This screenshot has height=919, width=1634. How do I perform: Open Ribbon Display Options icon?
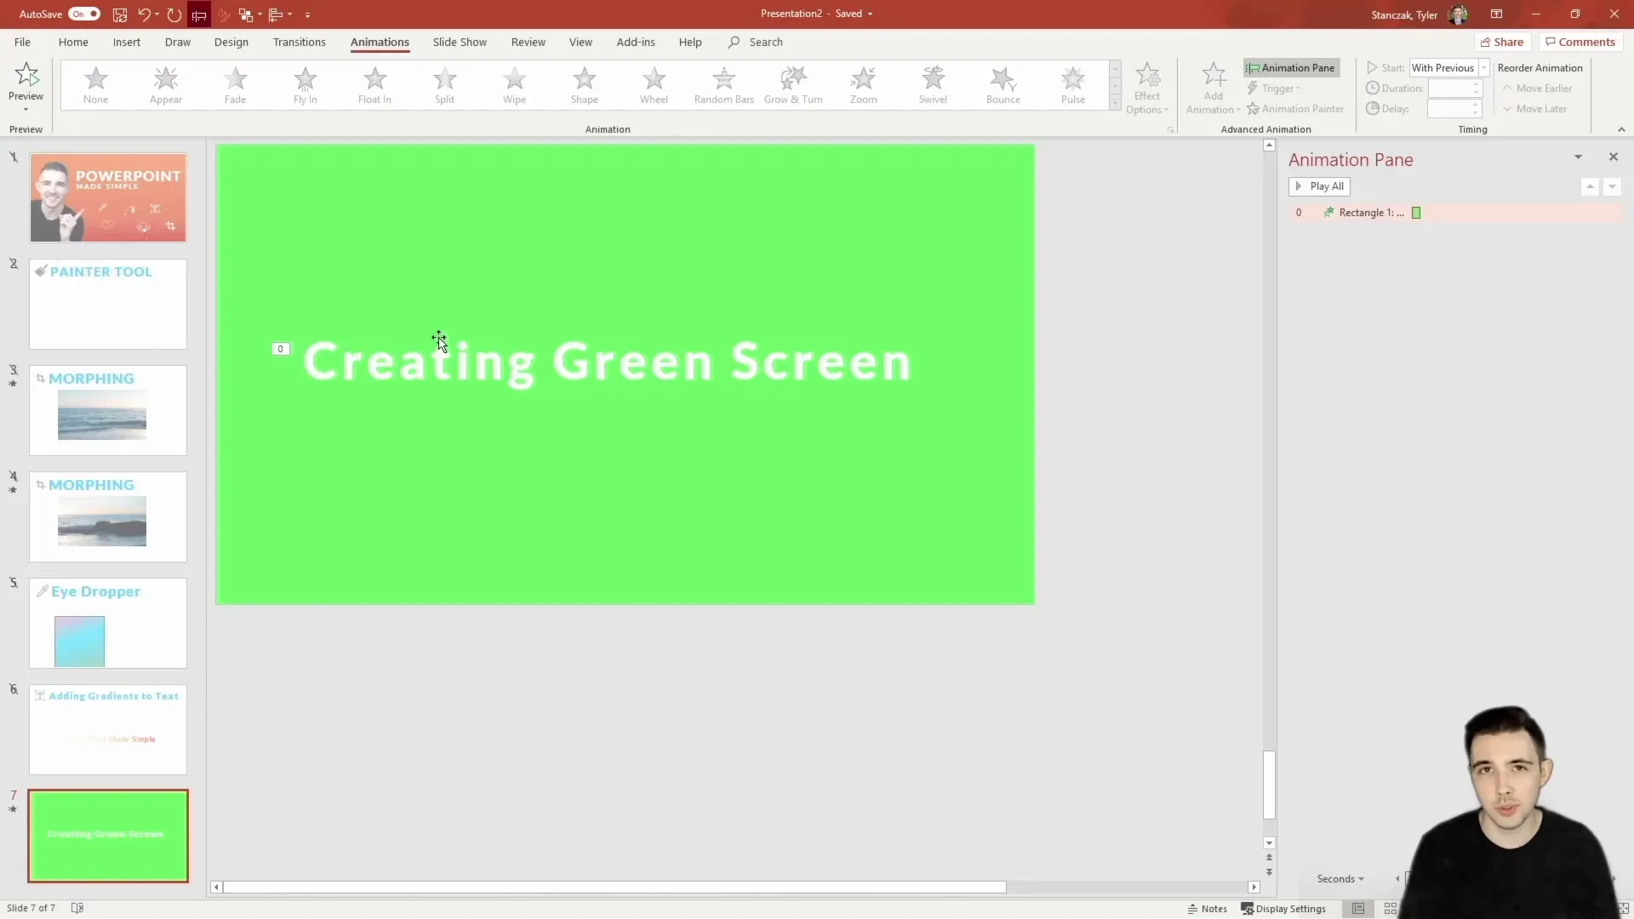click(1496, 14)
